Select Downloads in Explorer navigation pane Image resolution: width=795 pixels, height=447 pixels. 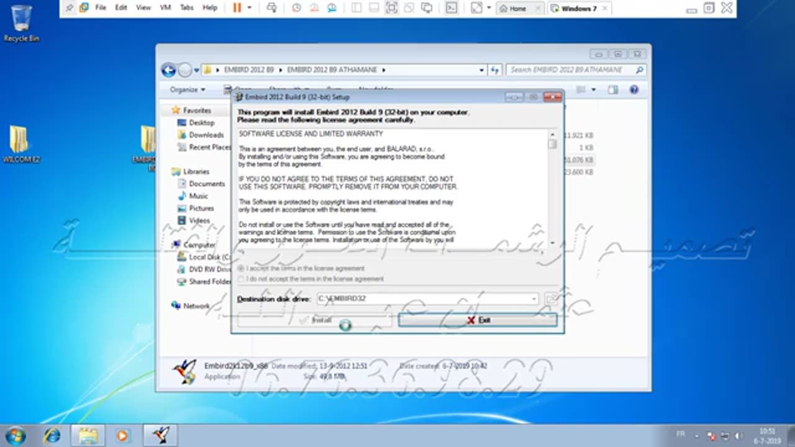tap(206, 135)
